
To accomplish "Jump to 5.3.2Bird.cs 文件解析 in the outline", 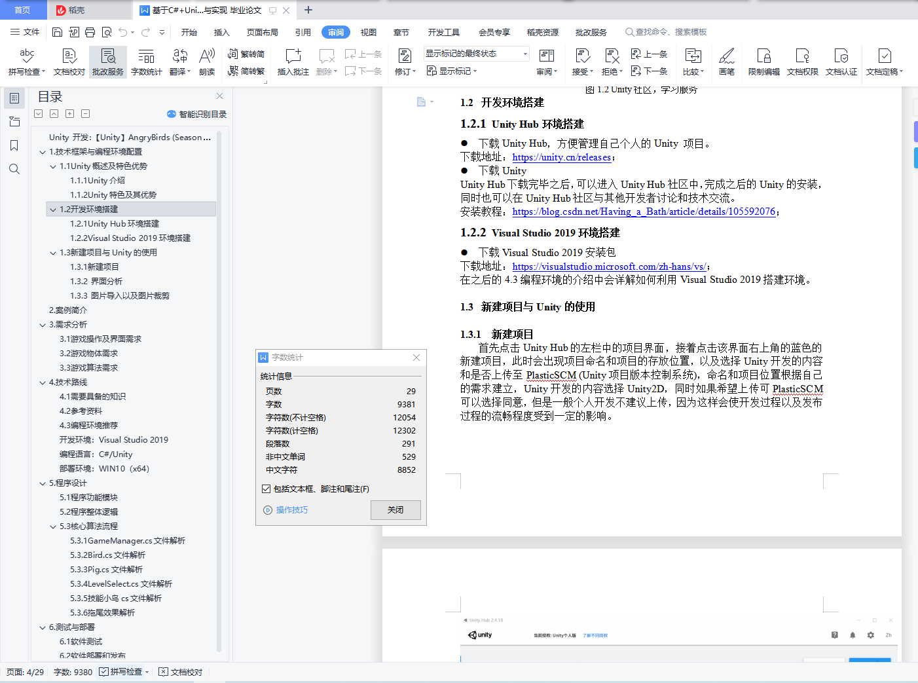I will [x=108, y=555].
